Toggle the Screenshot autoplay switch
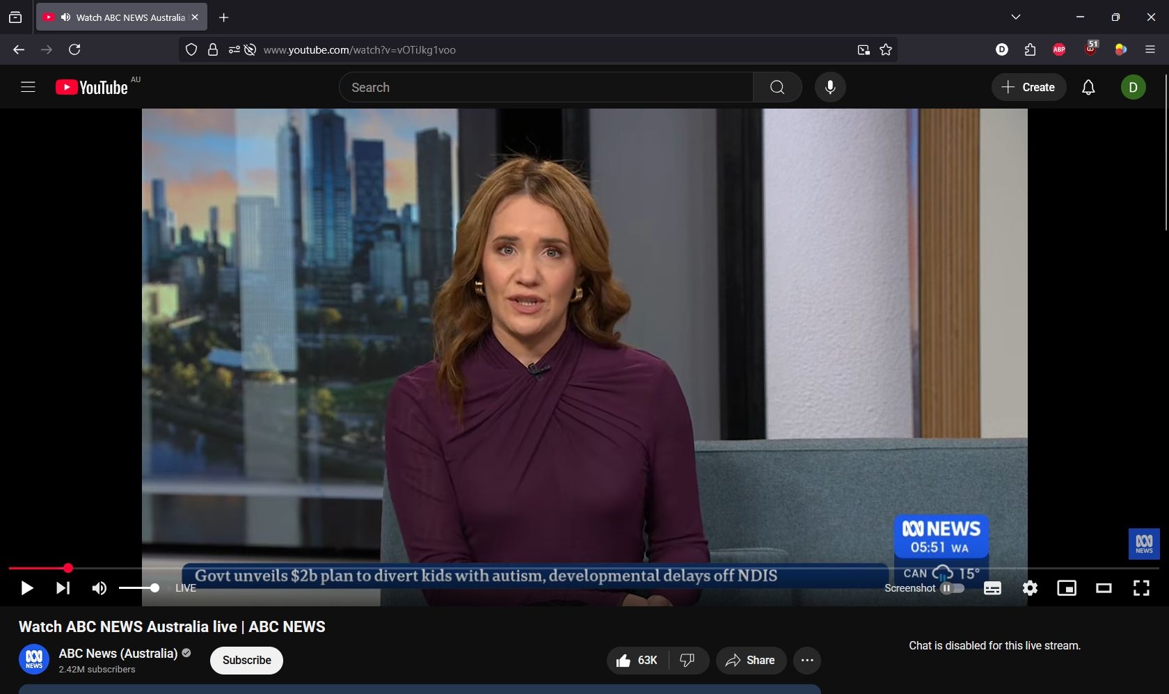Image resolution: width=1169 pixels, height=694 pixels. tap(952, 588)
